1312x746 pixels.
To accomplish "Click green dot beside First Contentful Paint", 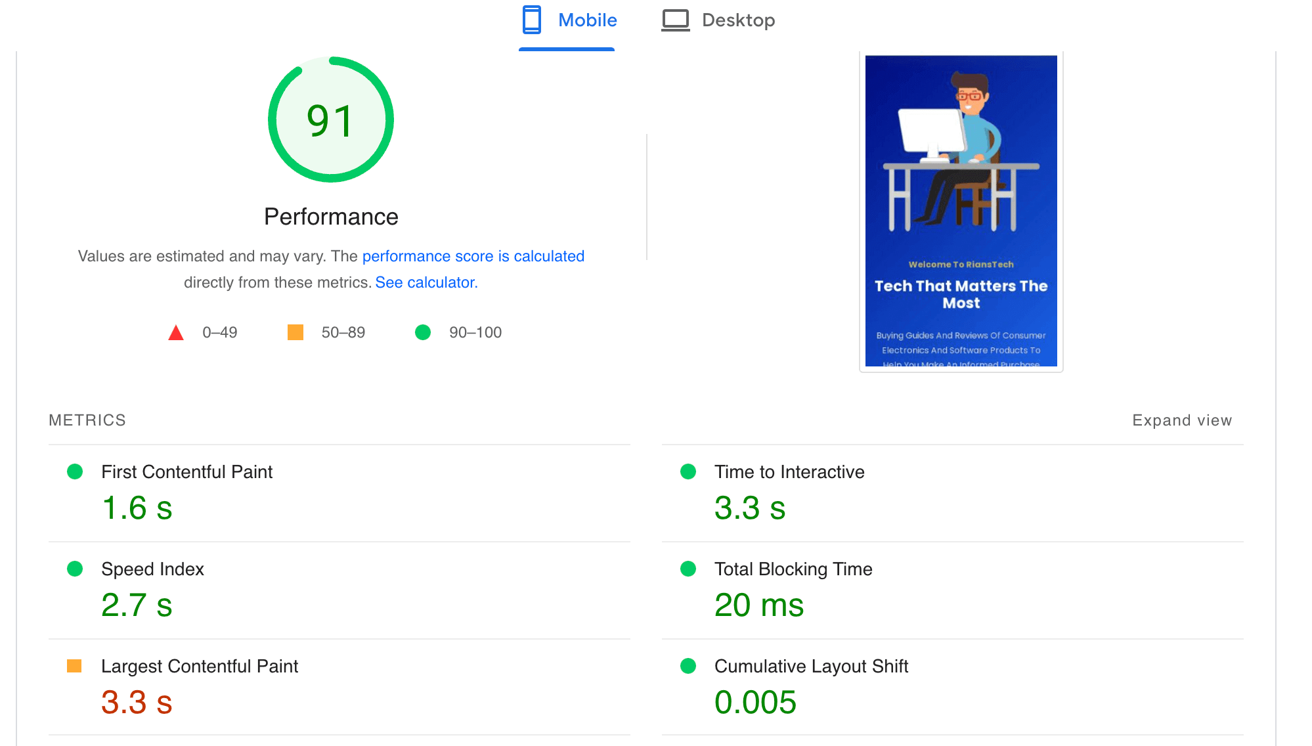I will (75, 472).
